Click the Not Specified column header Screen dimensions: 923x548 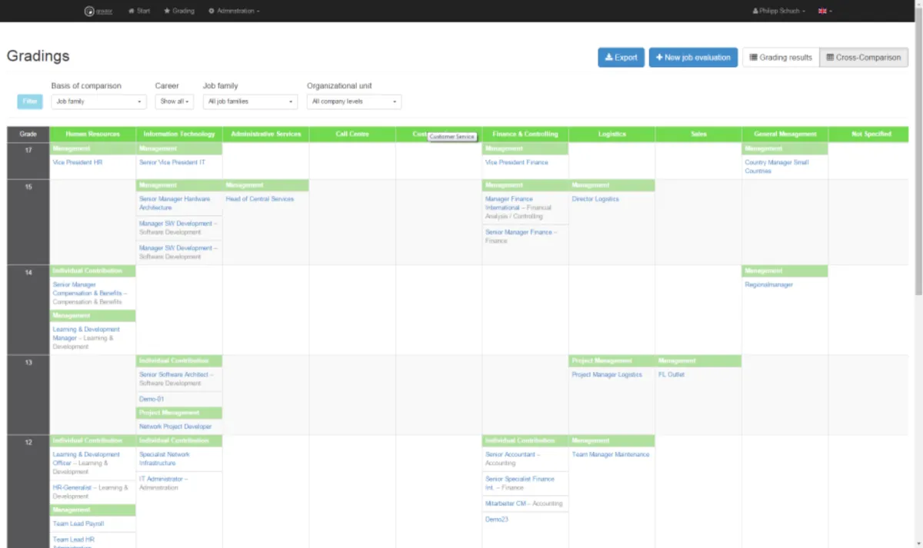871,135
